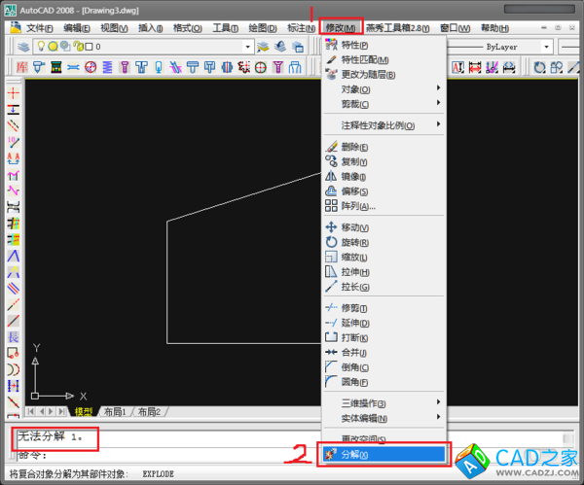The image size is (584, 485).
Task: Select the 移动 (Move) arrows icon
Action: (331, 227)
